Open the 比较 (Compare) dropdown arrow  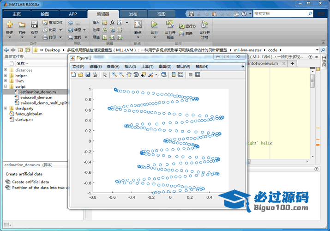click(60, 30)
